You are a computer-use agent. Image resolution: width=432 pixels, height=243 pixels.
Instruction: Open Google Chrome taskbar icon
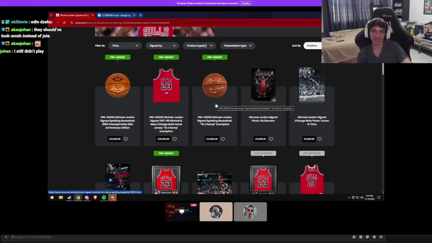click(x=78, y=198)
